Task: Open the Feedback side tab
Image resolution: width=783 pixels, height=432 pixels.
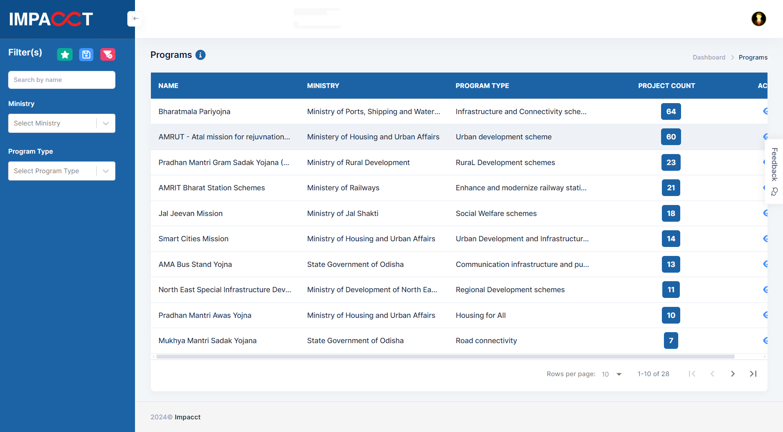Action: 774,171
